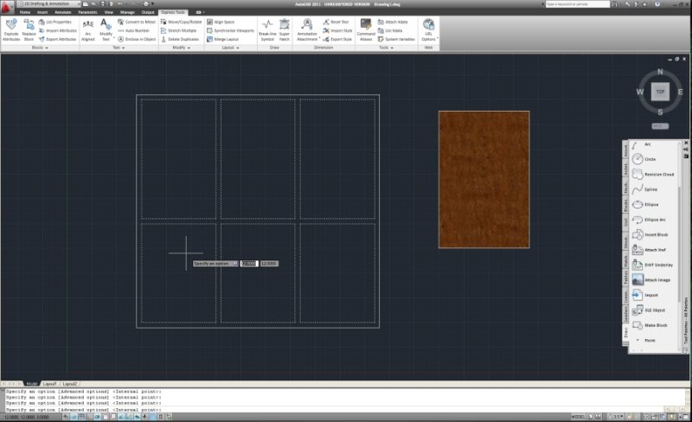Click the Explode Attributes tool
Viewport: 692px width, 422px height.
[x=11, y=30]
